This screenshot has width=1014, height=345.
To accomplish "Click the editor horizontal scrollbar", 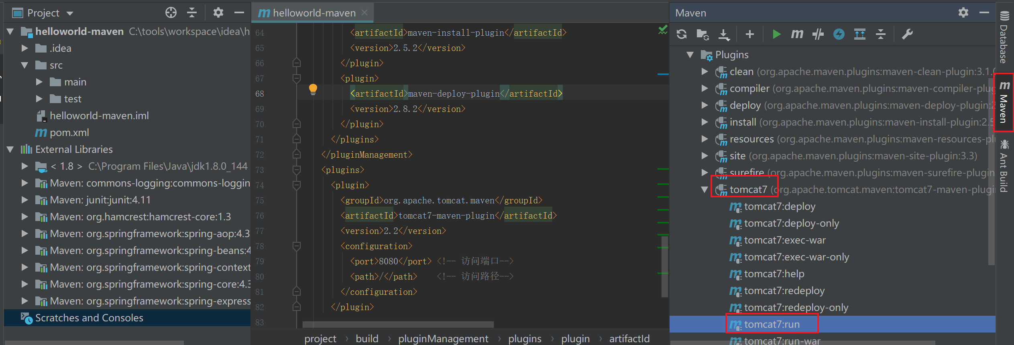I will click(398, 324).
